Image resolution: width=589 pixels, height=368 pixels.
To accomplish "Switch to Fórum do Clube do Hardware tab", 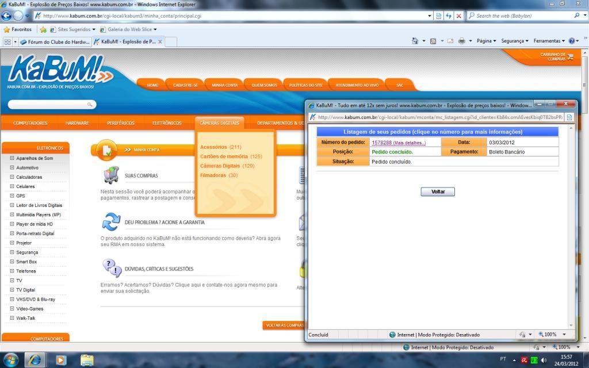I will coord(55,41).
